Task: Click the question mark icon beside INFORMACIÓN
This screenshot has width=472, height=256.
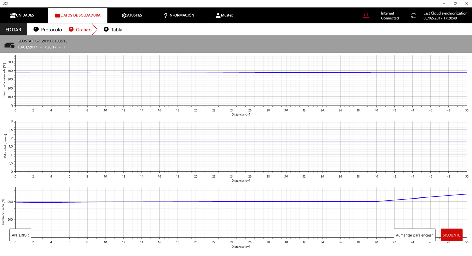Action: pyautogui.click(x=166, y=15)
